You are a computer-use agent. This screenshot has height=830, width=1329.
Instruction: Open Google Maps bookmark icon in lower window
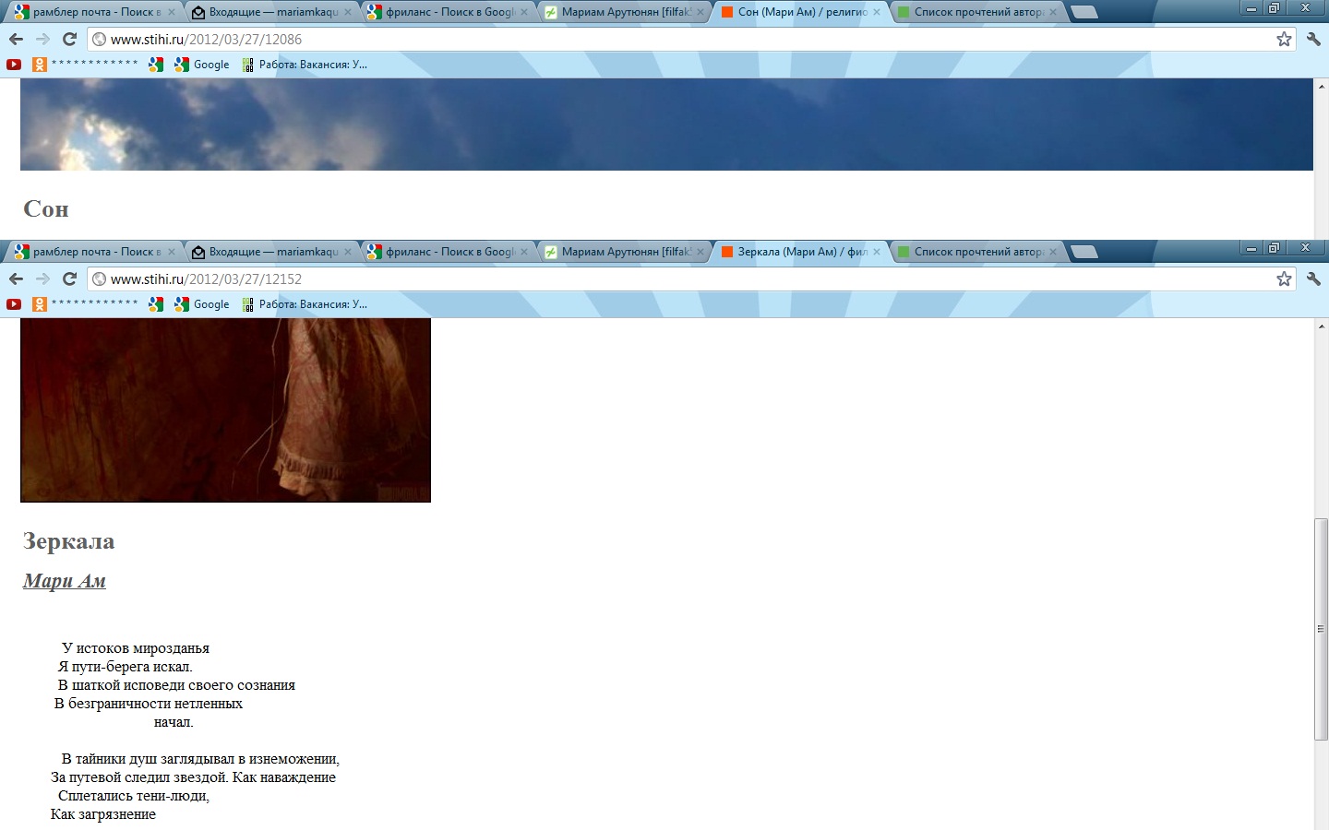(156, 304)
